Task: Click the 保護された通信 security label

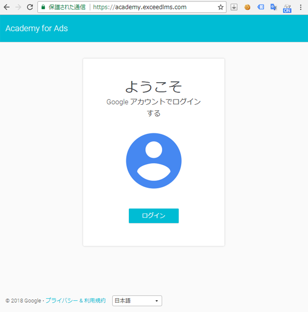Action: point(67,7)
